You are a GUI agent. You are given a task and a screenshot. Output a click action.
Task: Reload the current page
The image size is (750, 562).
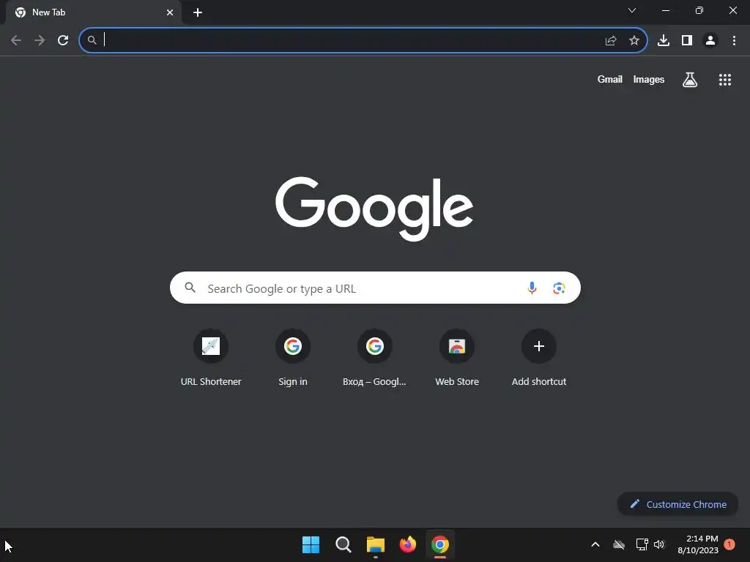coord(63,40)
